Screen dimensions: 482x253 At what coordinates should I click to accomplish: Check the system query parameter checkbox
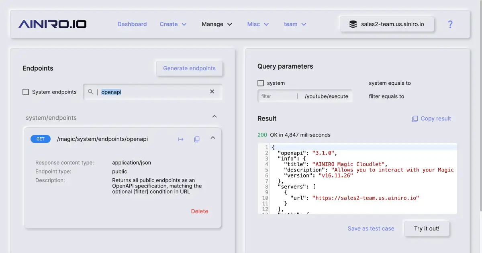261,83
